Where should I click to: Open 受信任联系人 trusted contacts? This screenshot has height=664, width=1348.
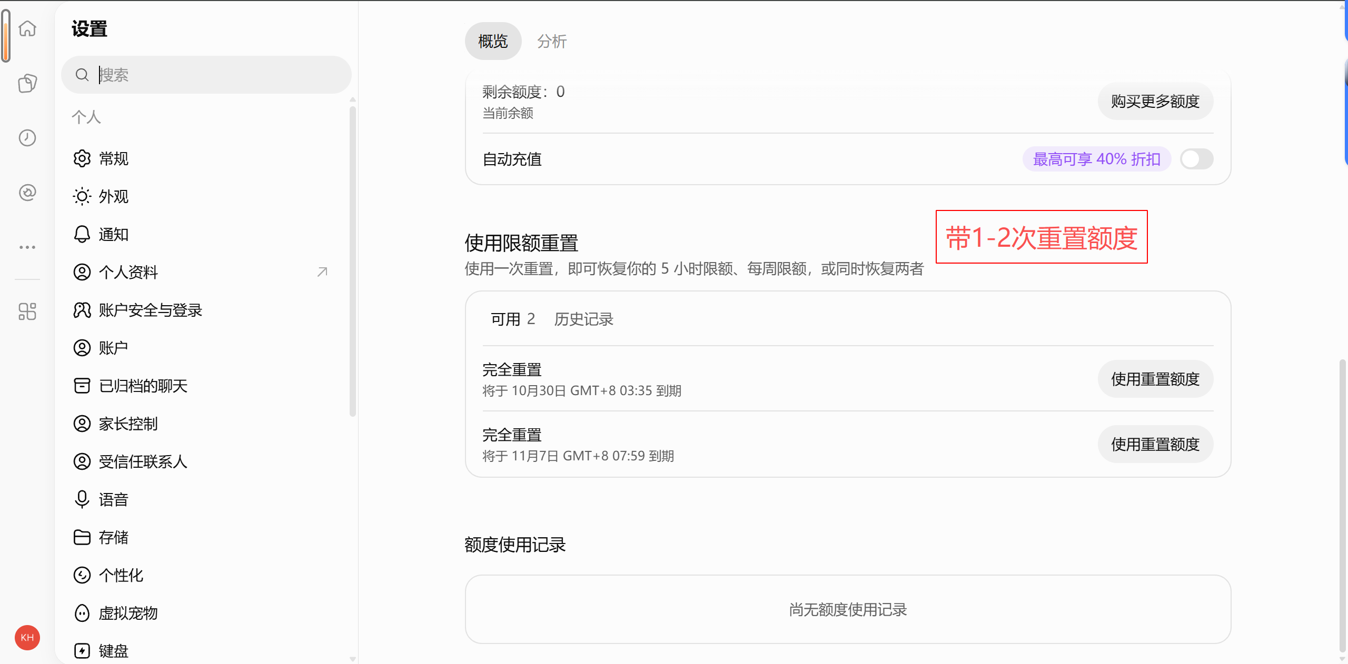(x=205, y=461)
